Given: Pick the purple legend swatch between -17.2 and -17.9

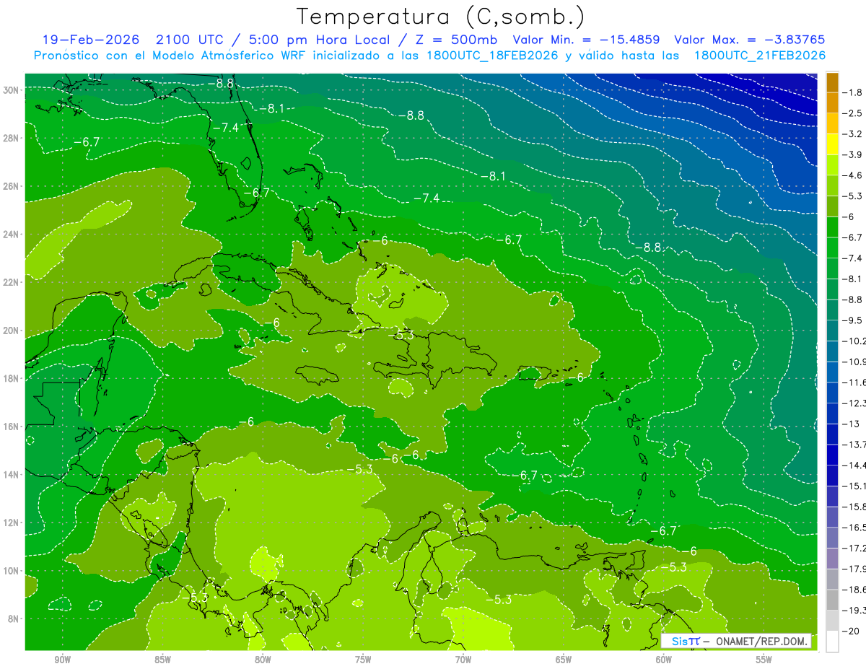Looking at the screenshot, I should point(832,558).
